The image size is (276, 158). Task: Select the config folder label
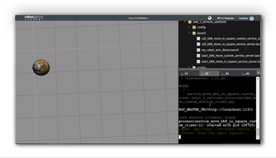[x=201, y=27]
